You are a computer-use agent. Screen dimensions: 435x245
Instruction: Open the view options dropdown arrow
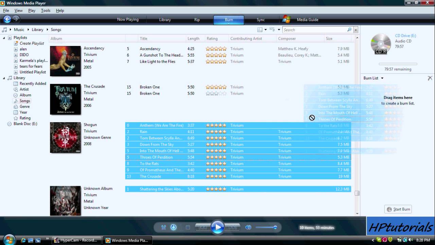coord(279,30)
